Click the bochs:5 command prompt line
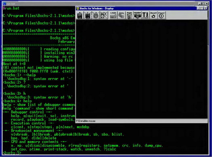 12,153
